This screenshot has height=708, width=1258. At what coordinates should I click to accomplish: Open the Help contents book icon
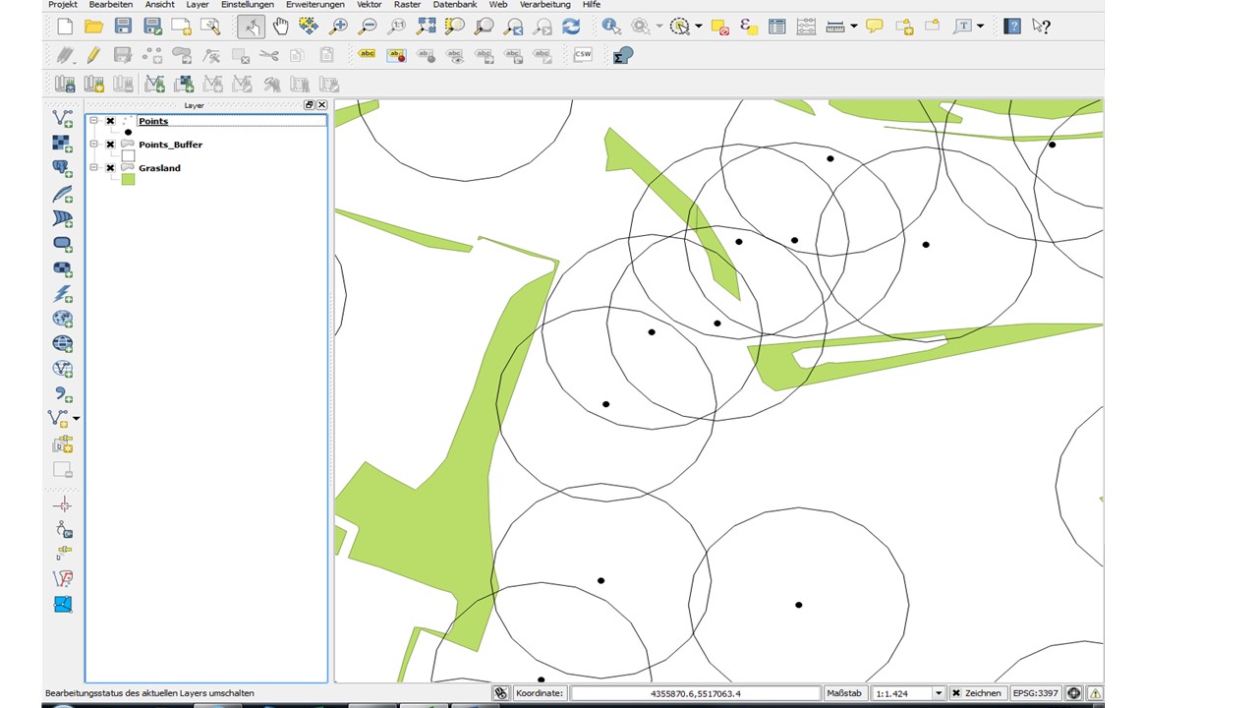pyautogui.click(x=1012, y=27)
